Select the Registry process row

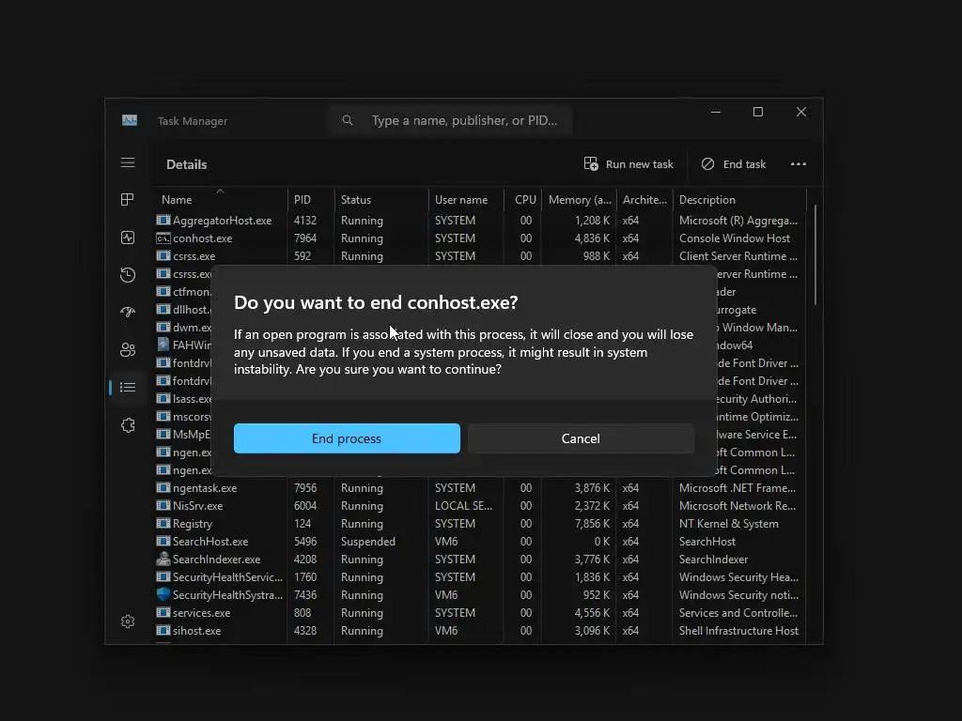tap(479, 524)
